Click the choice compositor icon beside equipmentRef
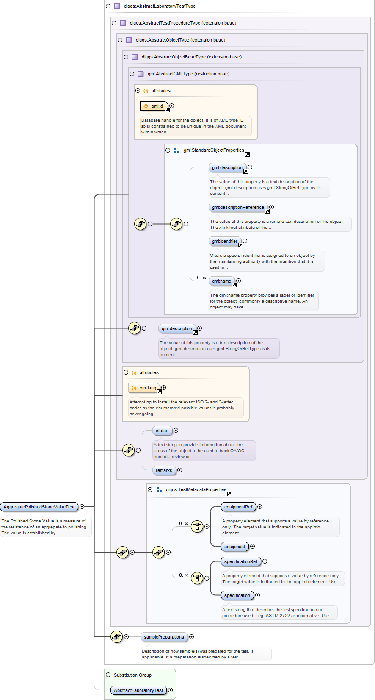 pos(197,527)
